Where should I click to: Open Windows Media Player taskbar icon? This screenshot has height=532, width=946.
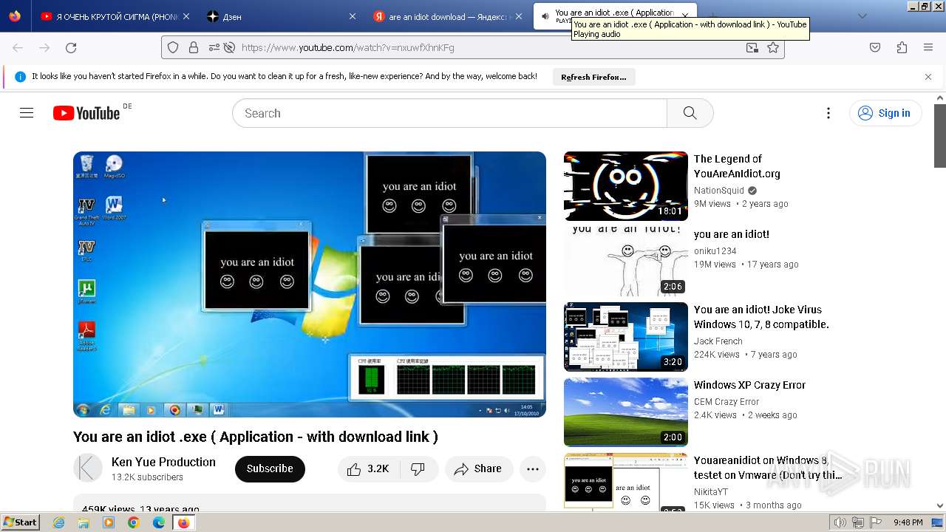[109, 522]
